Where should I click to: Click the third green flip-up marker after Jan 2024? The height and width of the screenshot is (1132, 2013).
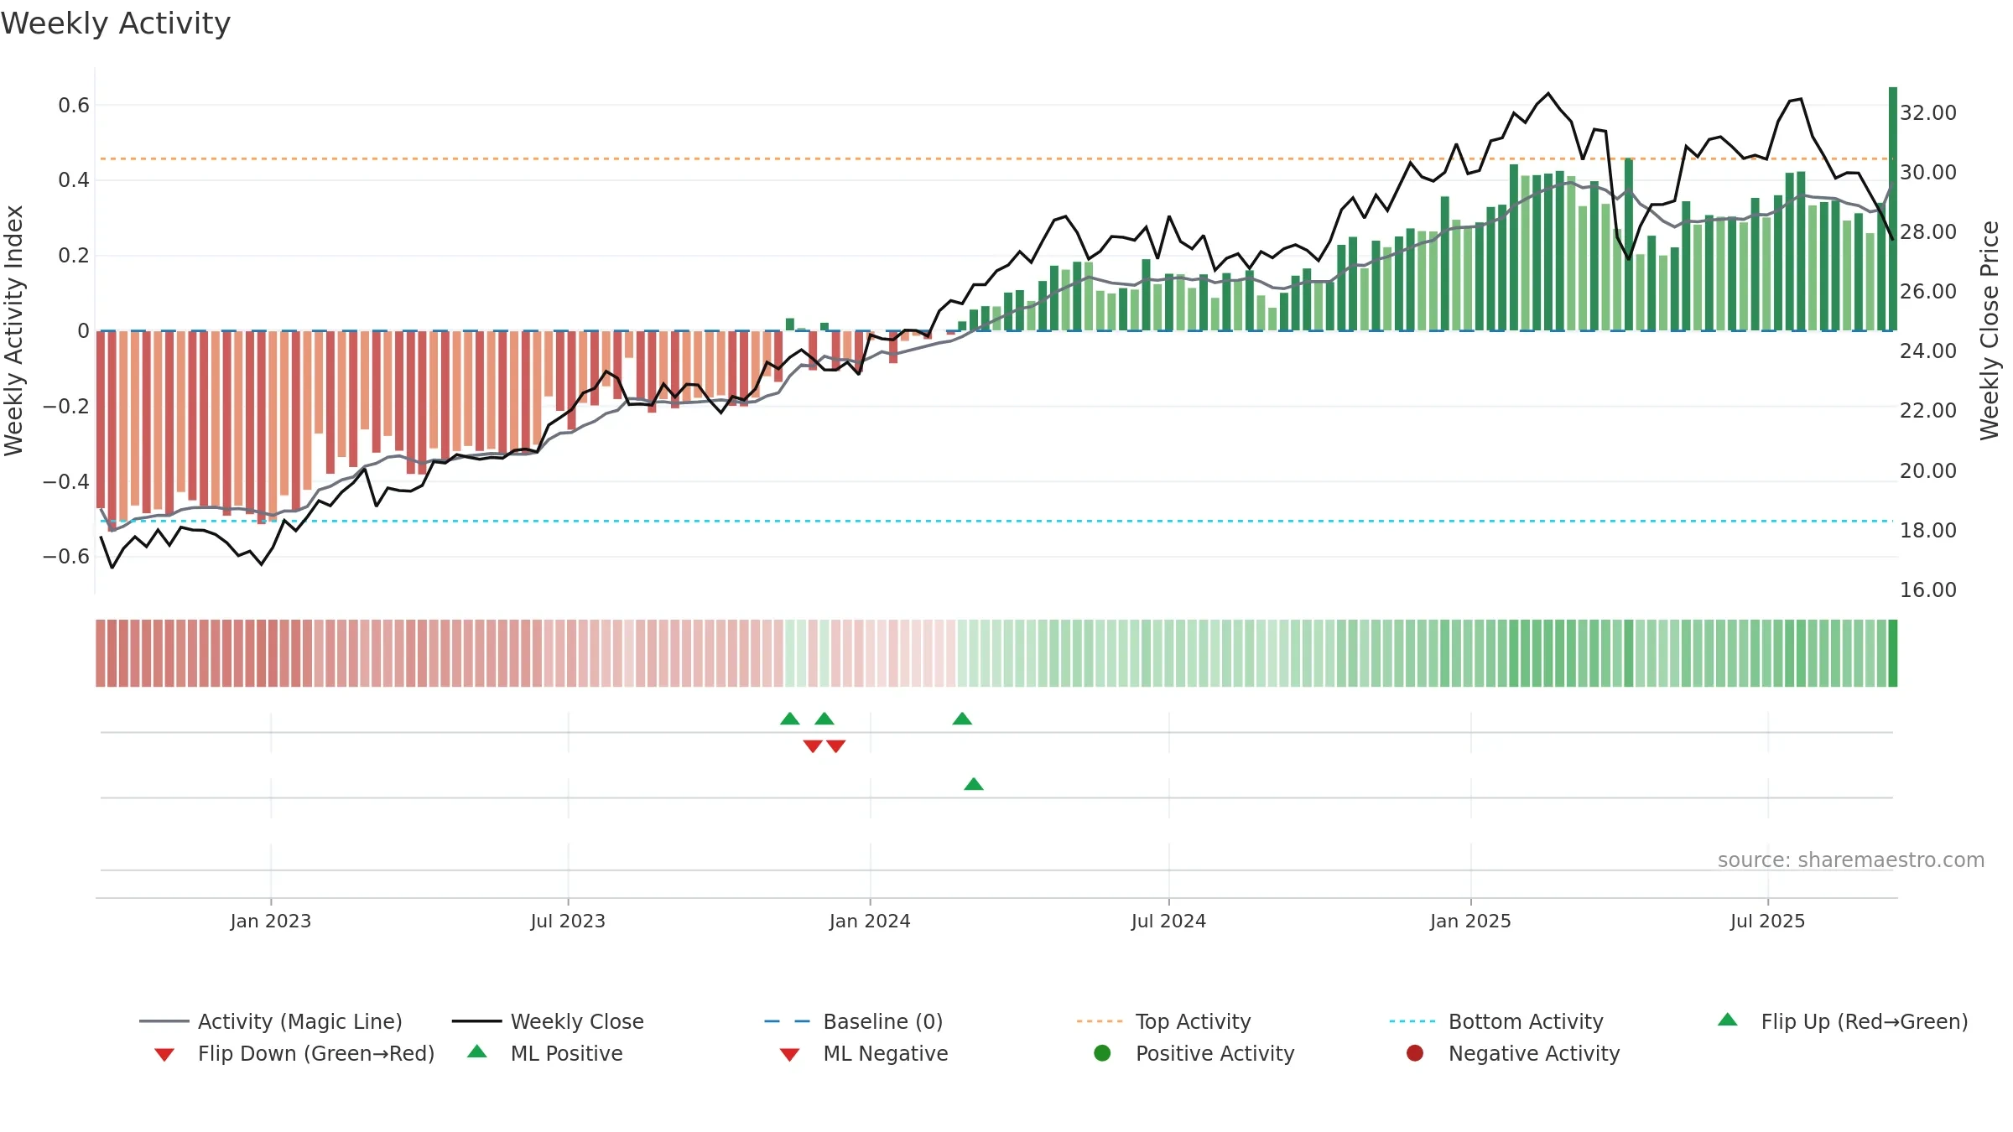pyautogui.click(x=962, y=719)
